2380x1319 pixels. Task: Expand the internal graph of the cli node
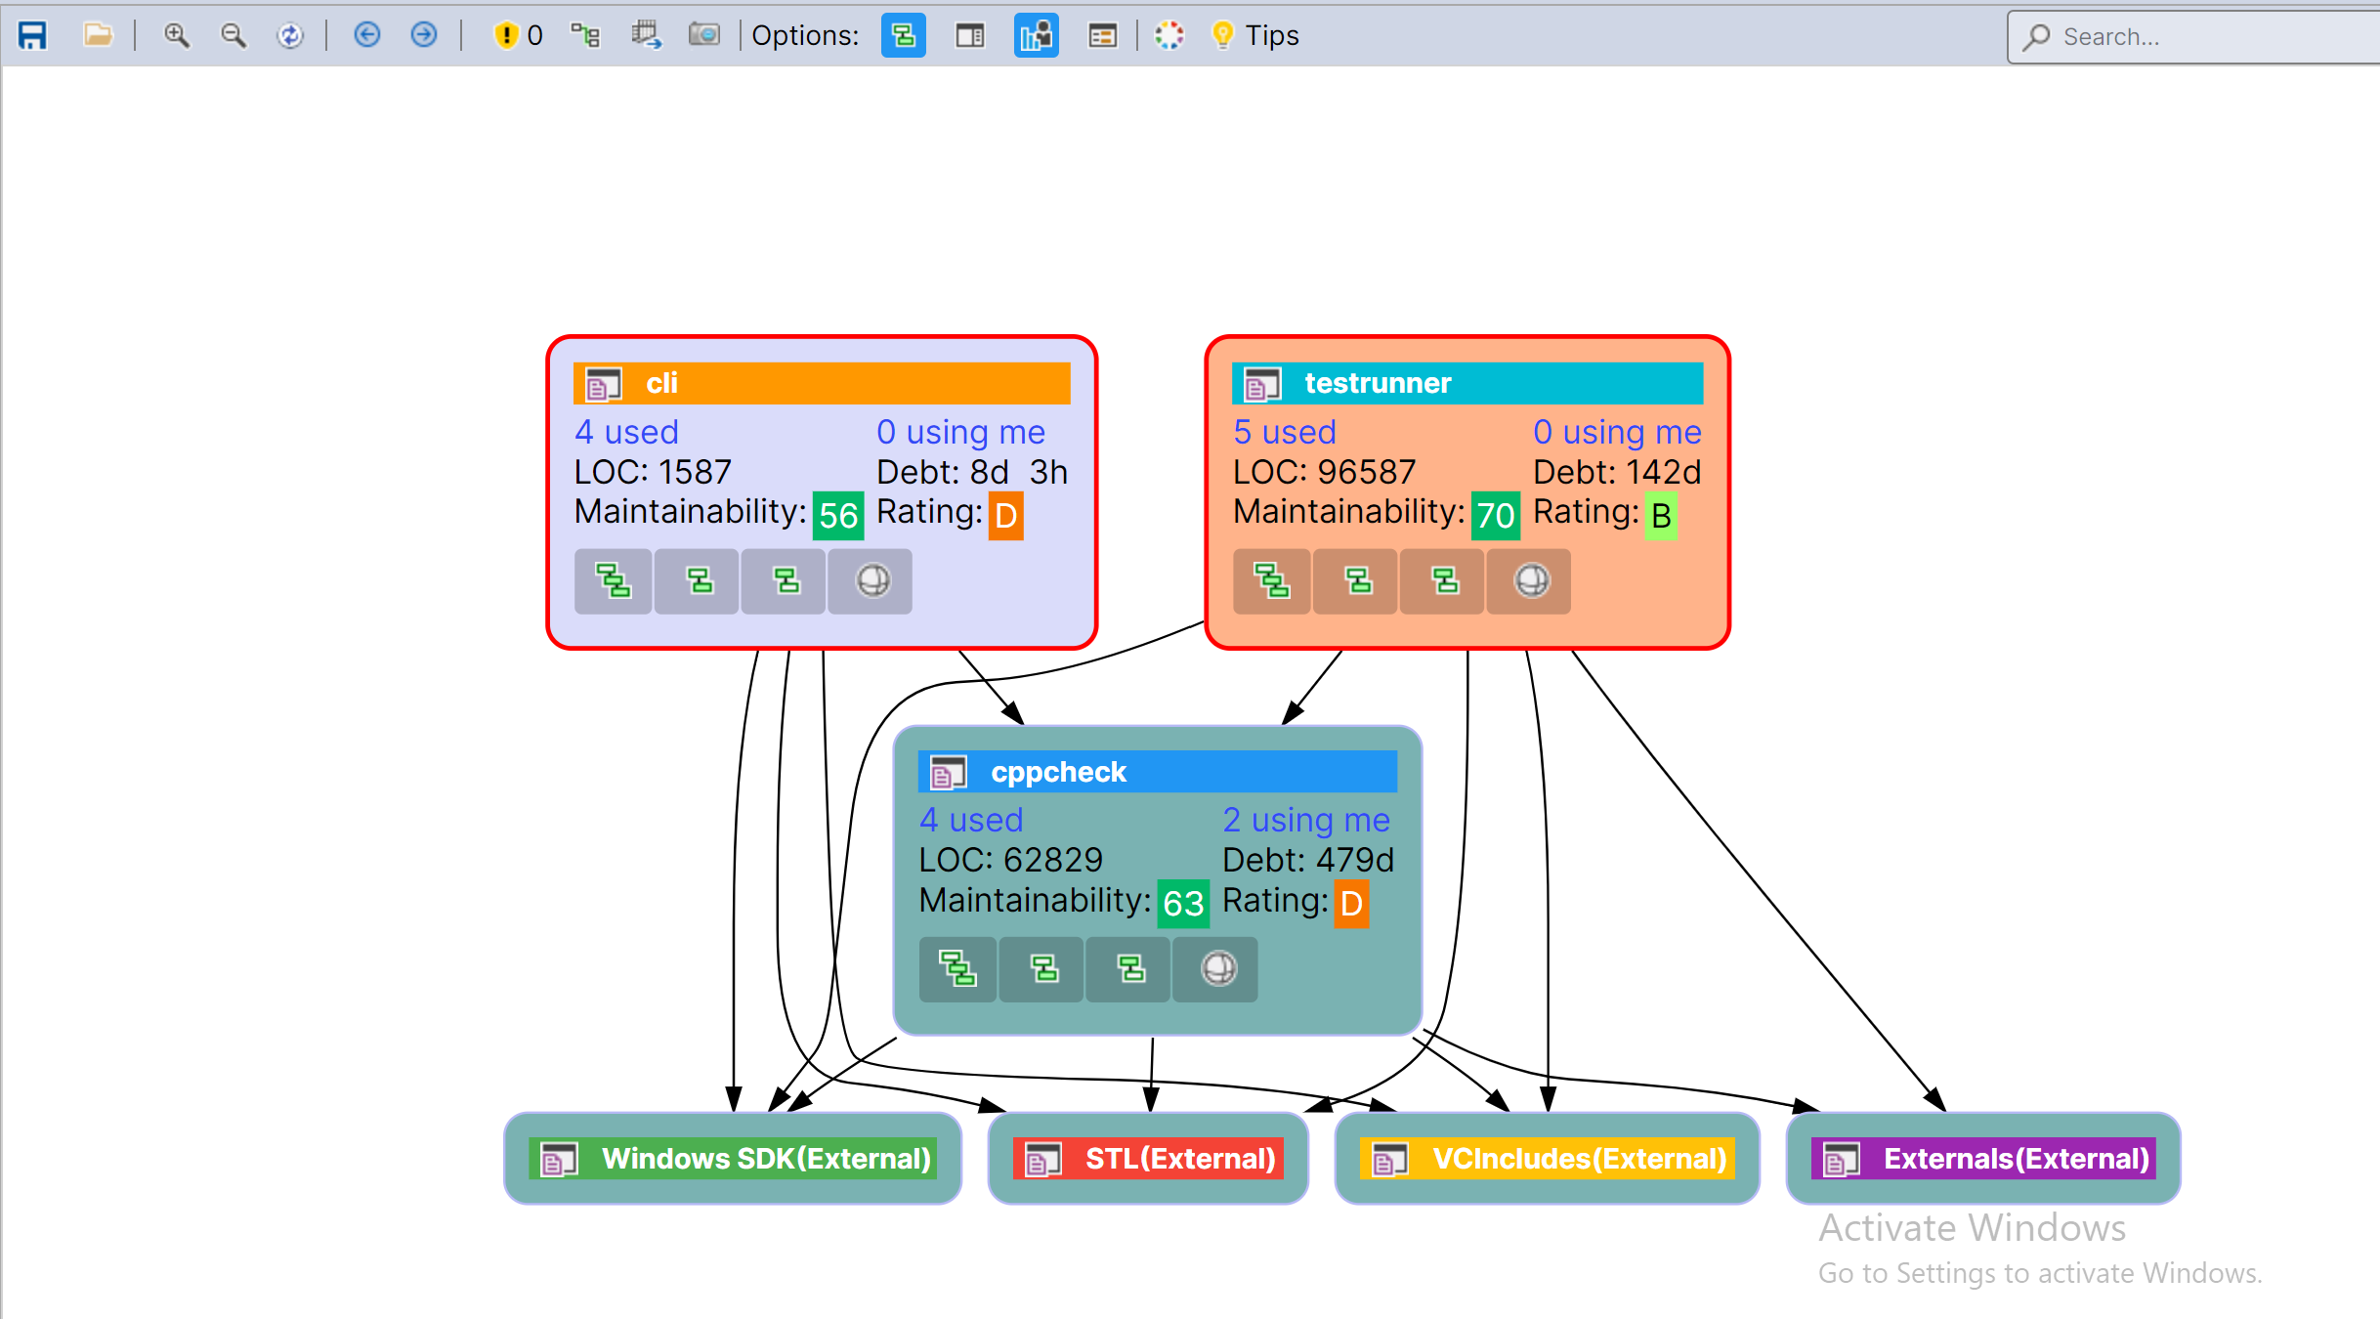613,581
